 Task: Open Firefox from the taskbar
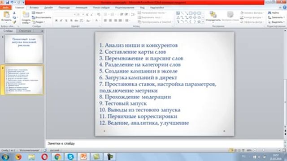(18, 157)
